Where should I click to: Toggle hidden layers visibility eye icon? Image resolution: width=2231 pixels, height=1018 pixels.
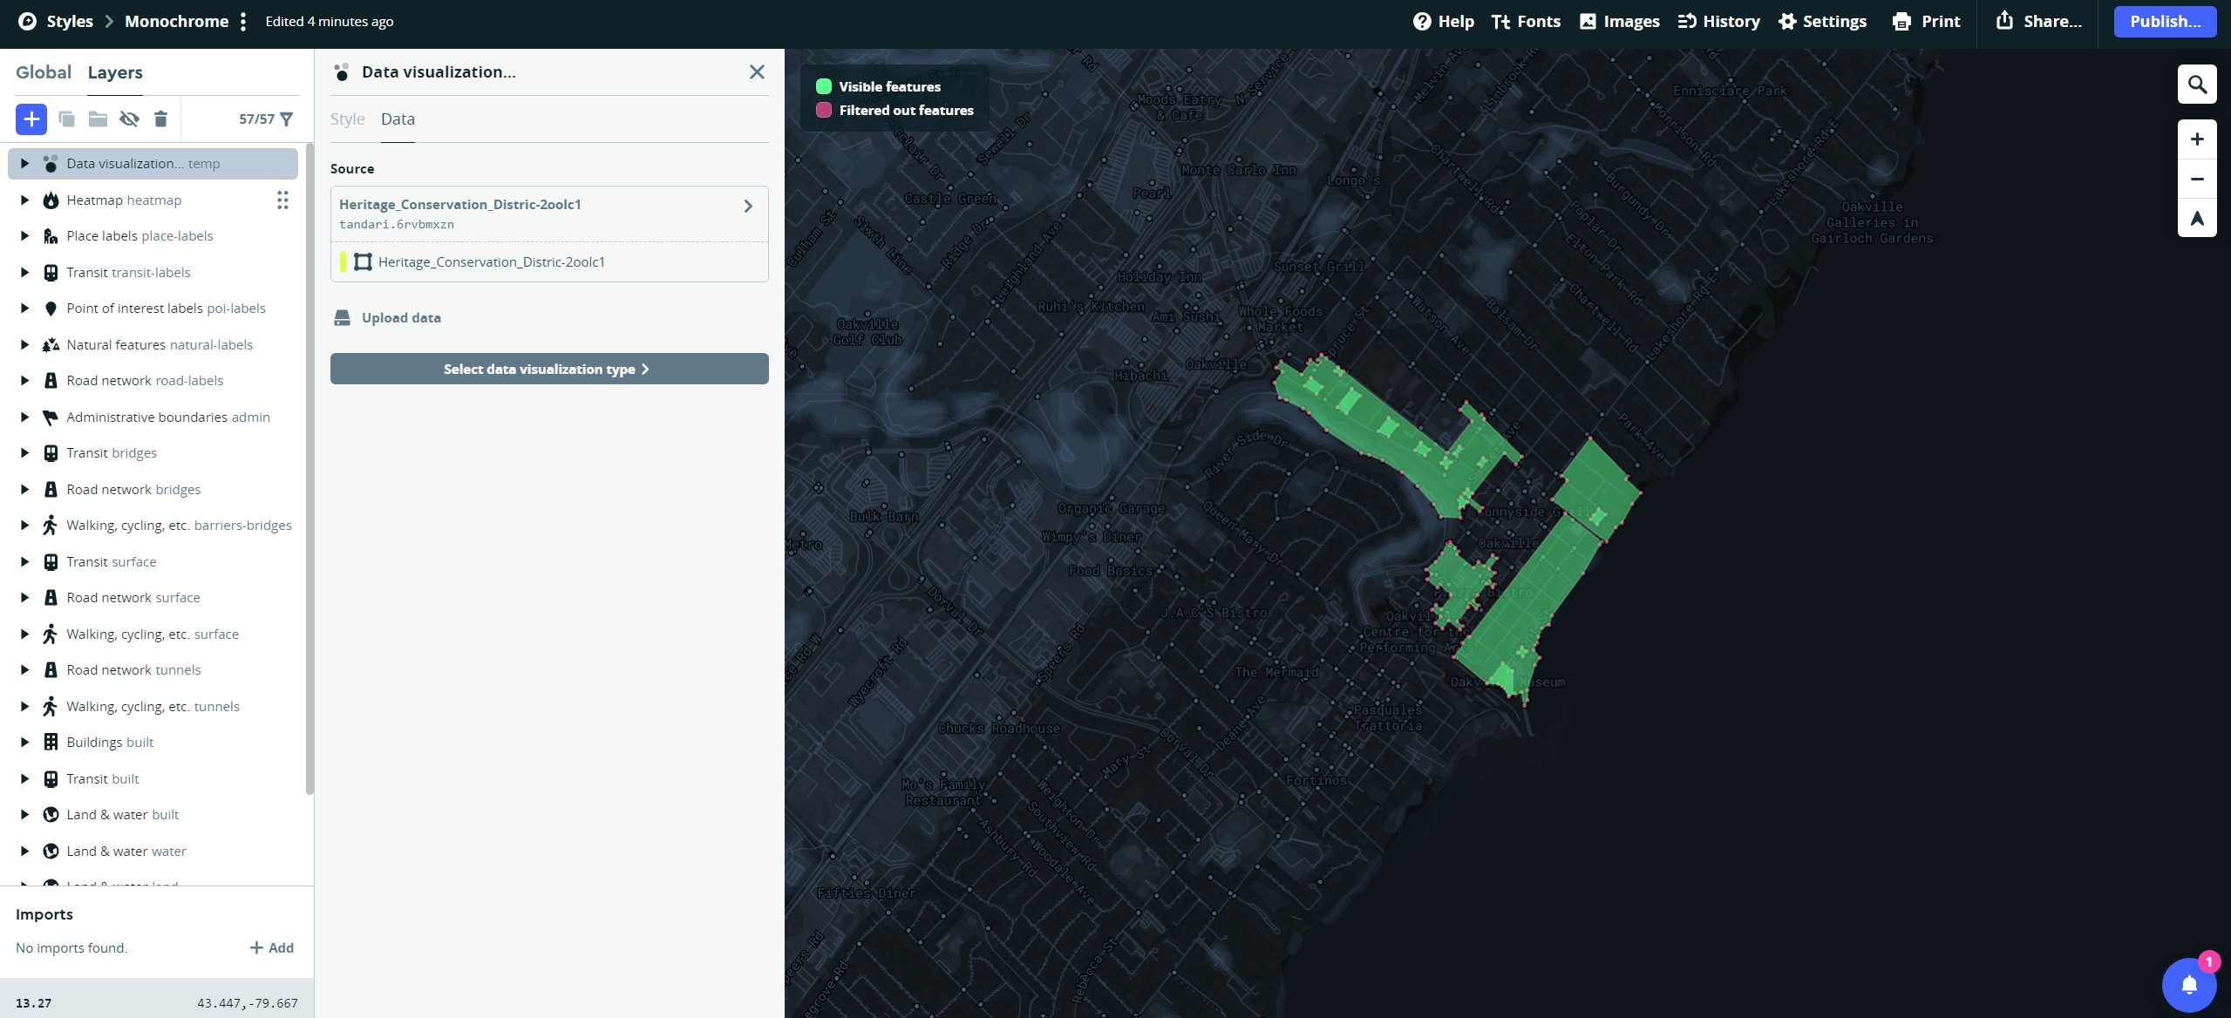(x=129, y=119)
